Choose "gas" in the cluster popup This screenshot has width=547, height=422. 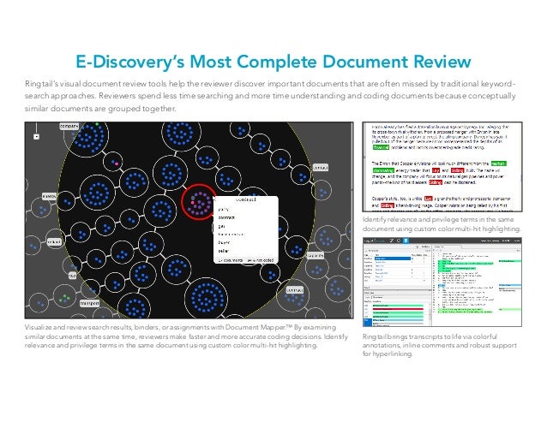point(221,226)
